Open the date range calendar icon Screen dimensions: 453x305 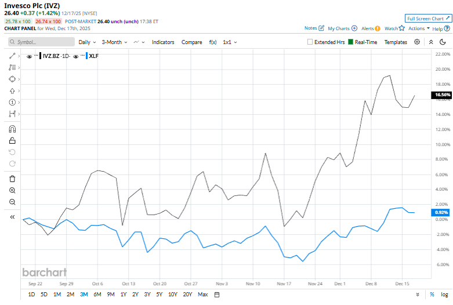pos(217,295)
